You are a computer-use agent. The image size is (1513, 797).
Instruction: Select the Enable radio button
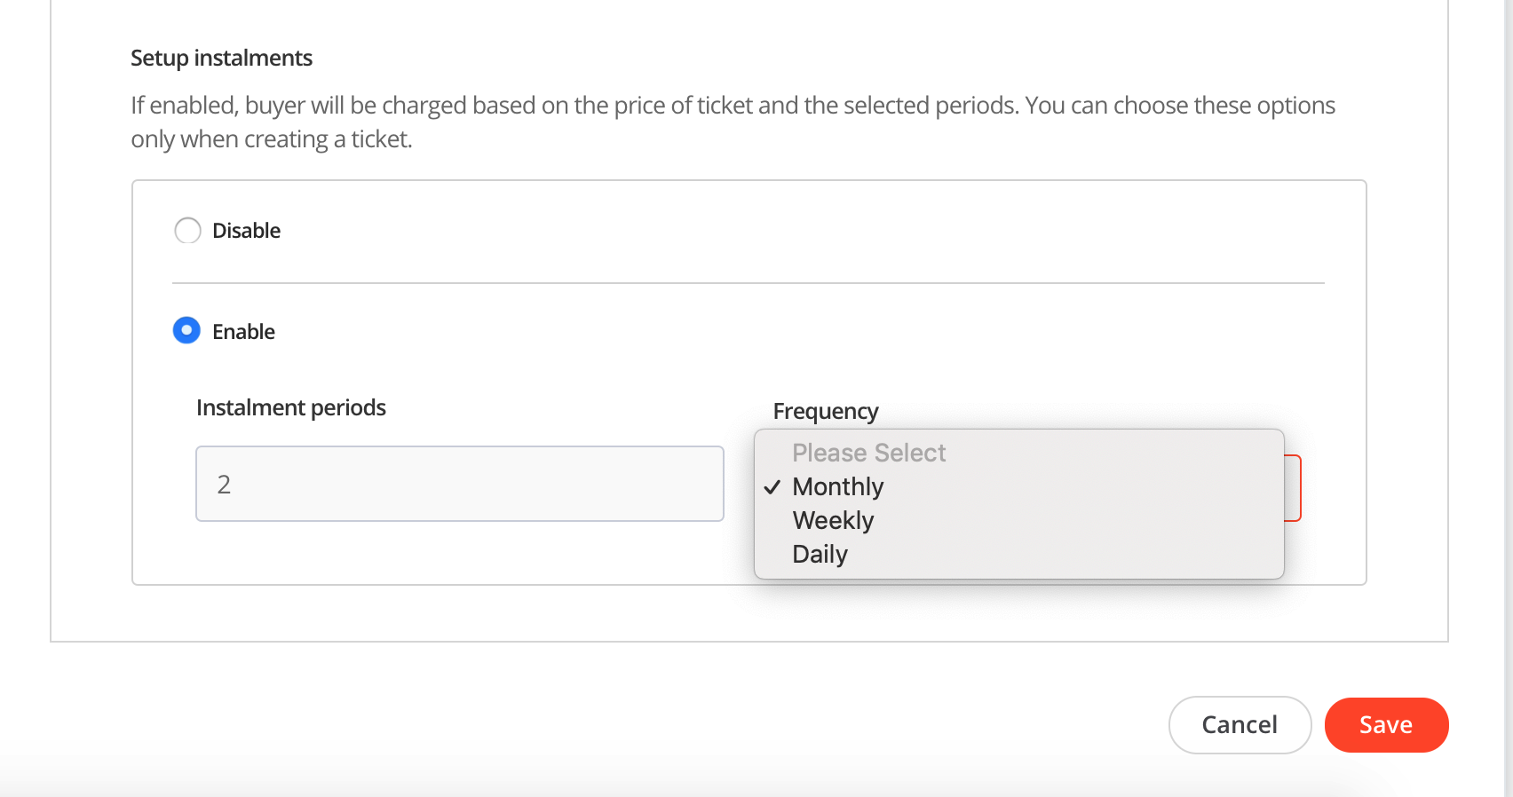(x=186, y=331)
